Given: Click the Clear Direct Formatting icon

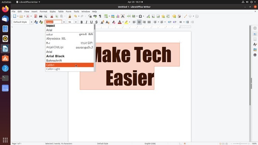Looking at the screenshot, I should 114,22.
